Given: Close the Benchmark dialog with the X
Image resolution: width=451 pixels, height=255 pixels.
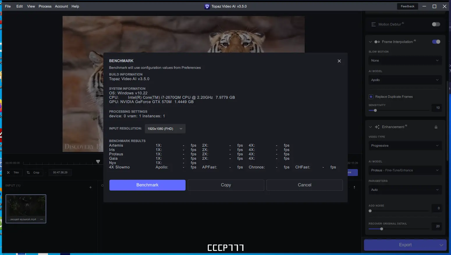Looking at the screenshot, I should point(339,61).
